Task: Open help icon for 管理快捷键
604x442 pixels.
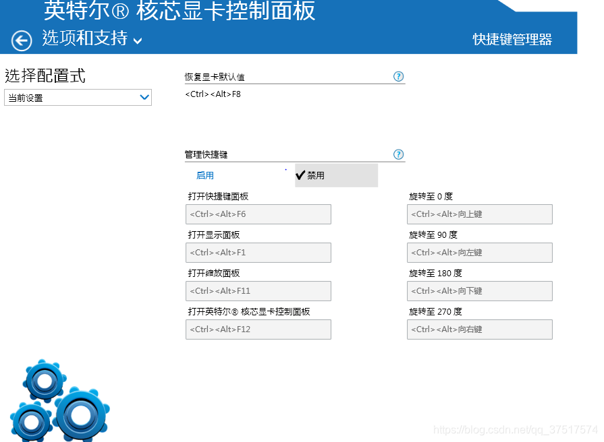Action: [398, 155]
